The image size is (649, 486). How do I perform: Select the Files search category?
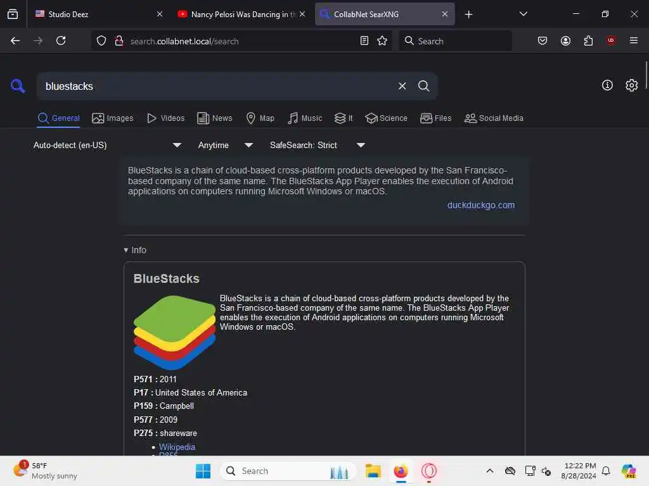point(435,118)
